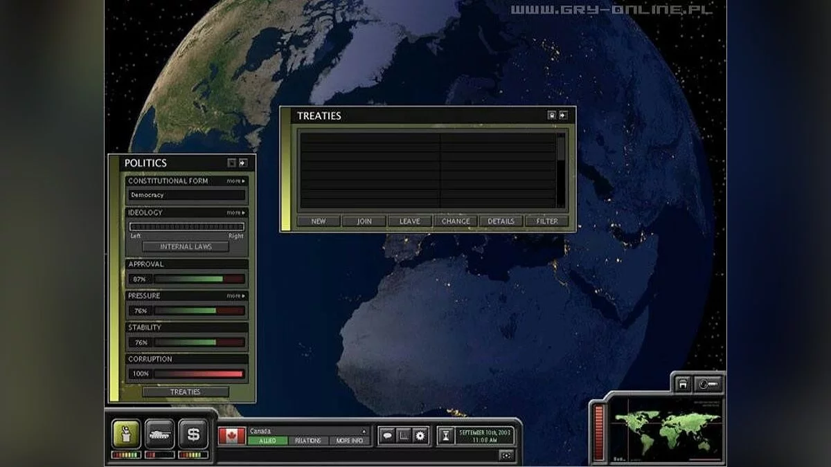
Task: Click the New treaty button
Action: tap(319, 221)
